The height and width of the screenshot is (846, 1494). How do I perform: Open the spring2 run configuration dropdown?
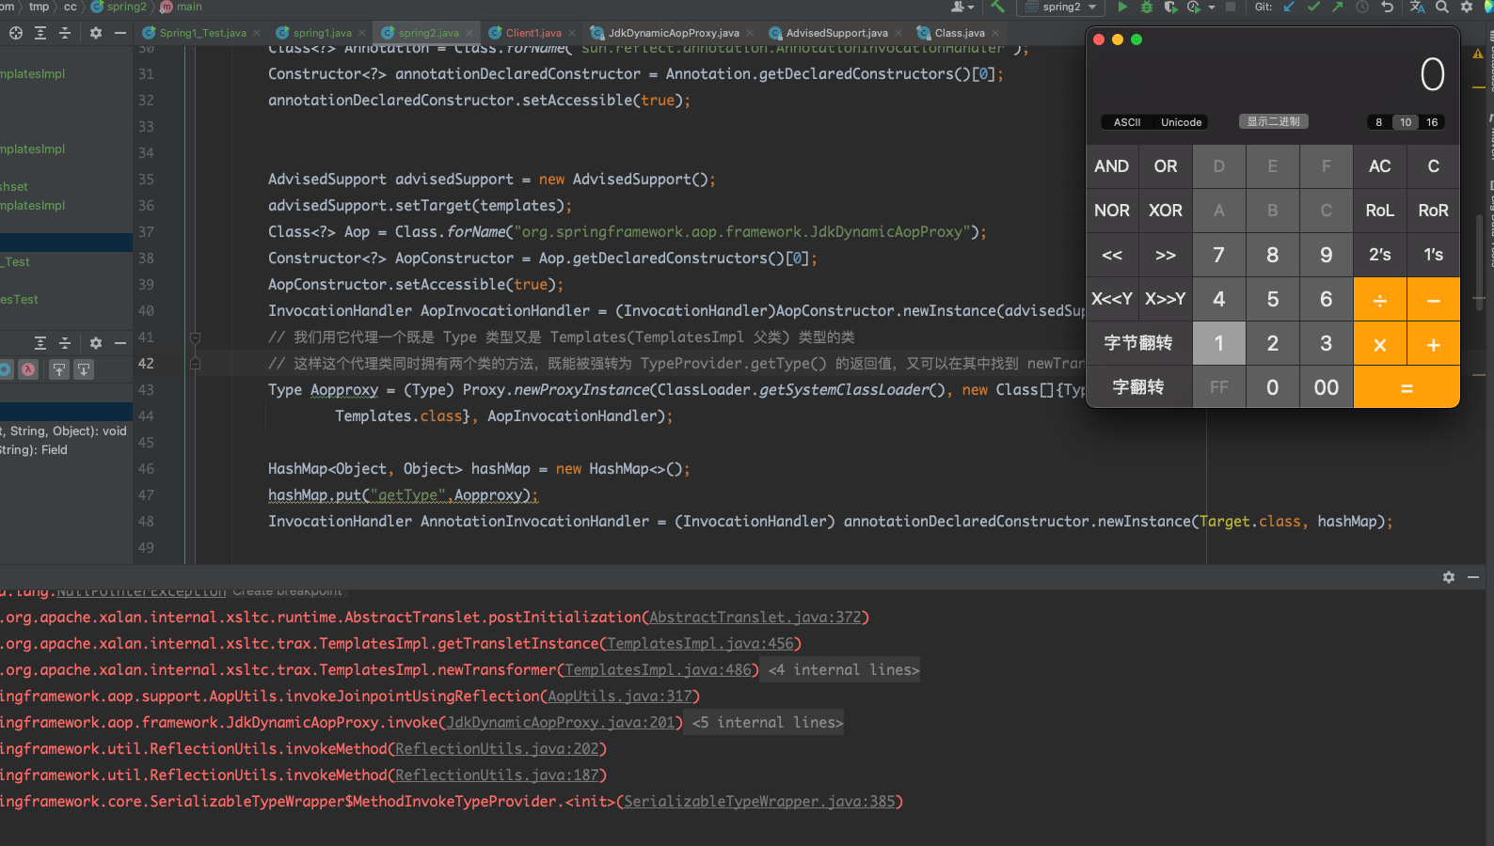(1061, 7)
